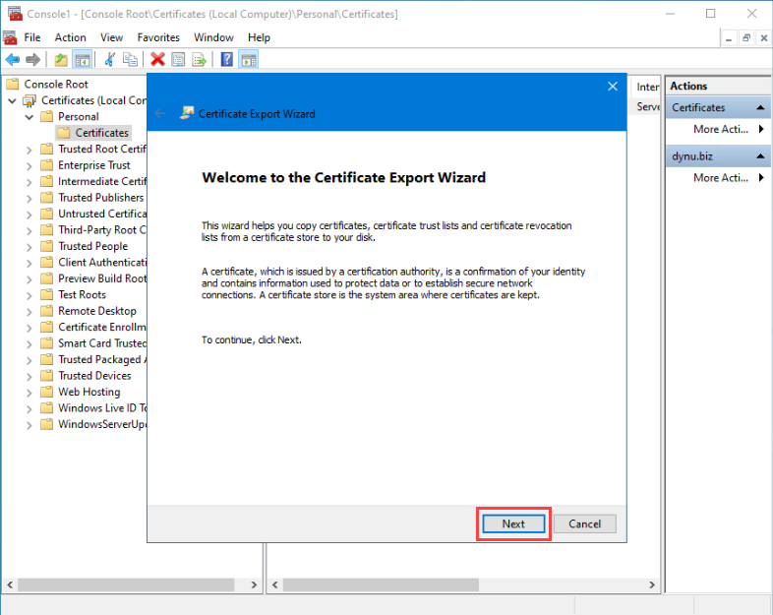Toggle Show/Hide Console Tree toolbar icon

(83, 60)
